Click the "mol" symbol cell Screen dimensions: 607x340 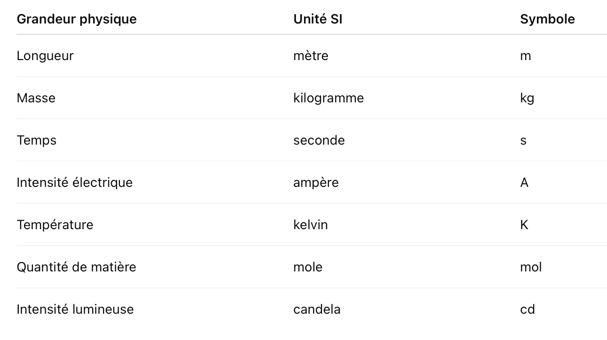click(531, 267)
